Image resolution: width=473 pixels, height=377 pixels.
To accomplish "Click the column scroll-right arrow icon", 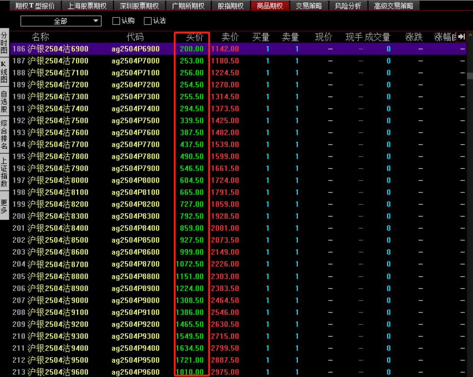I will click(461, 37).
